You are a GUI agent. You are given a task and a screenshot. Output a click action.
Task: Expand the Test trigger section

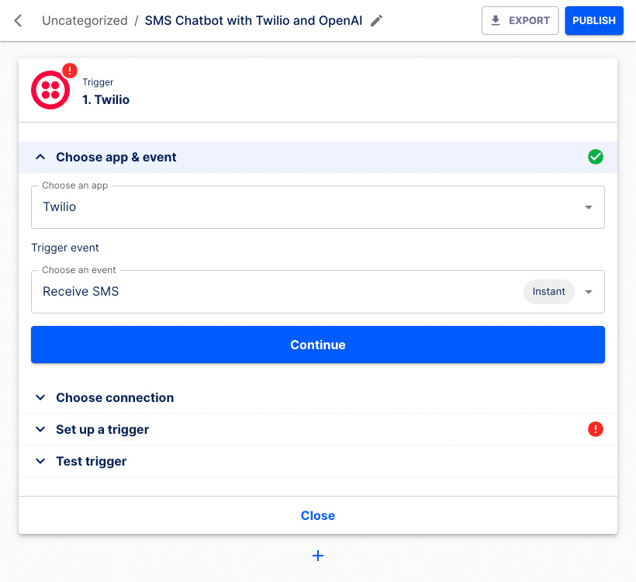(40, 461)
